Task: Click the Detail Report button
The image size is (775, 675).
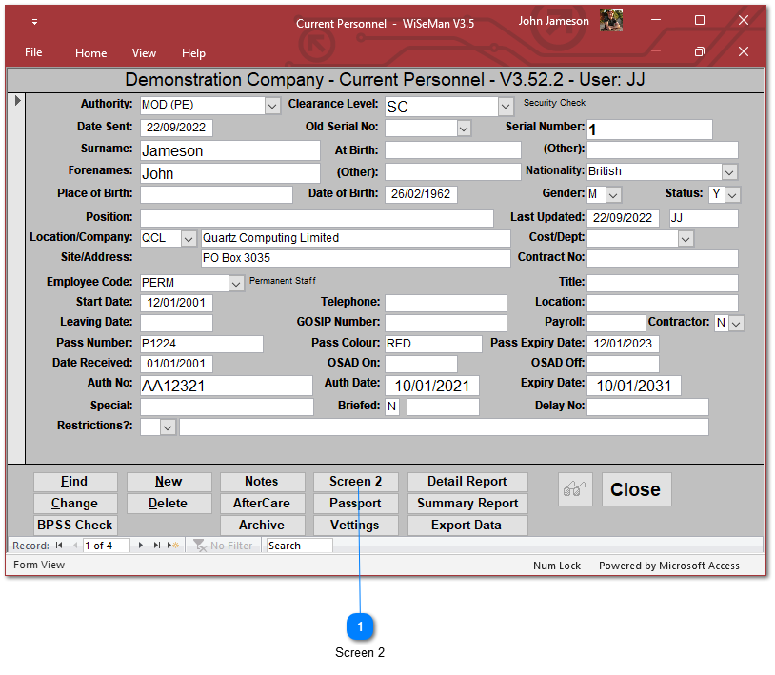Action: (x=467, y=482)
